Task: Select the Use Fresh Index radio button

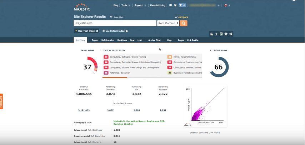Action: click(97, 31)
